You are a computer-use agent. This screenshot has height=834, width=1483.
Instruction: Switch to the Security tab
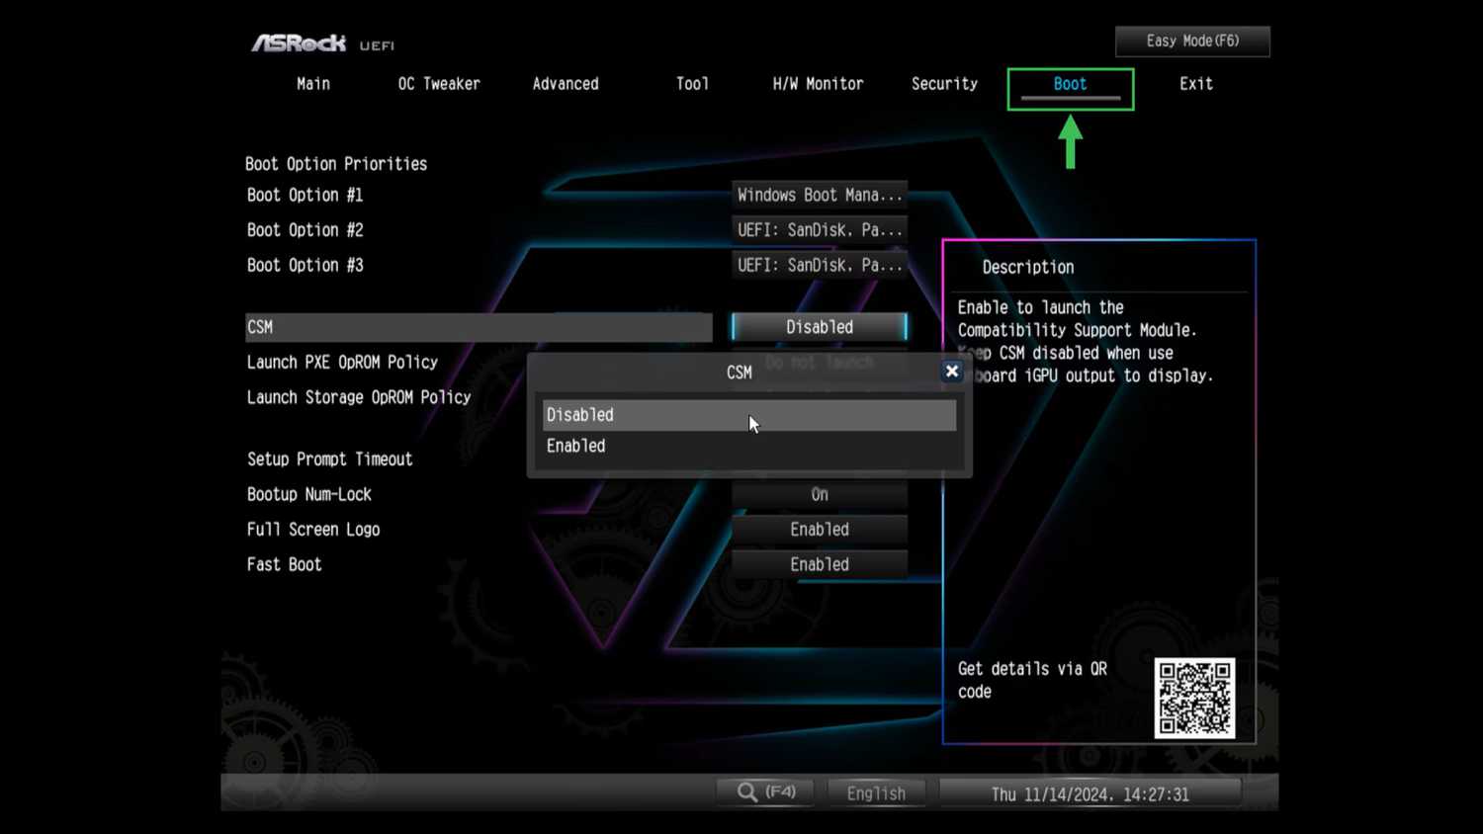[944, 84]
